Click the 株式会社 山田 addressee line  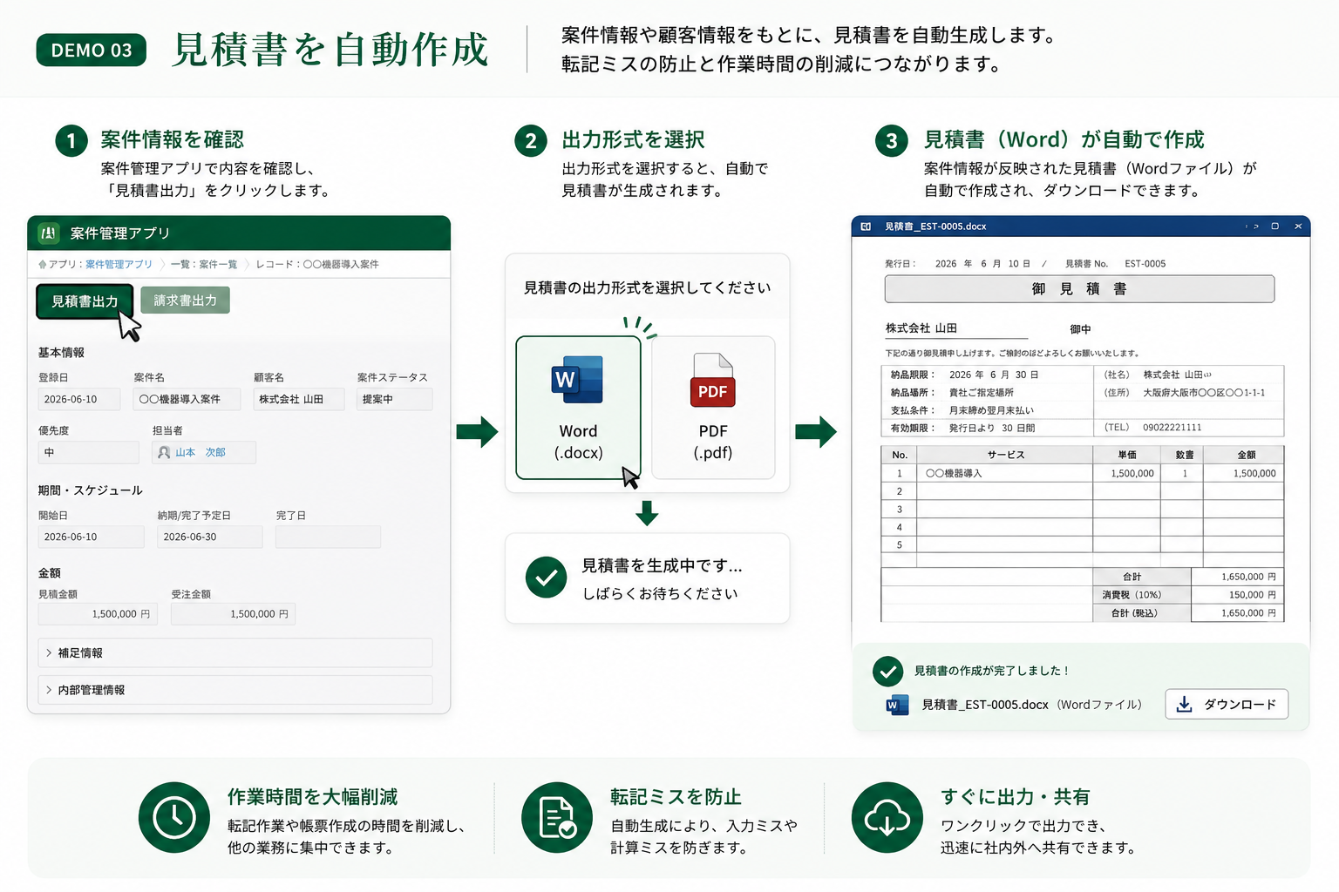(x=956, y=329)
